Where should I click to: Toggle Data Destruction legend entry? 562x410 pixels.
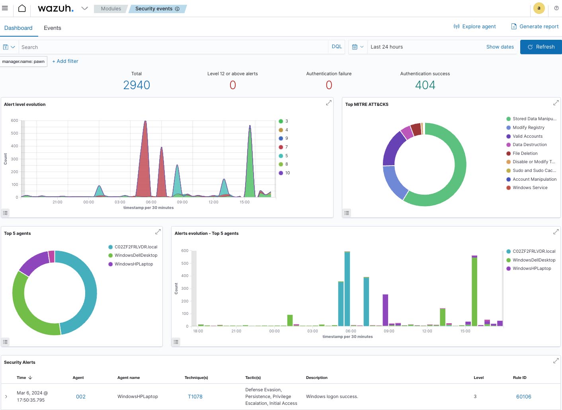[x=527, y=144]
